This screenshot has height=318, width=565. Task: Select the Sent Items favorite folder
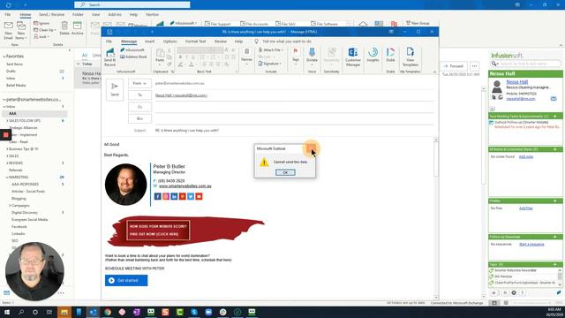point(14,64)
